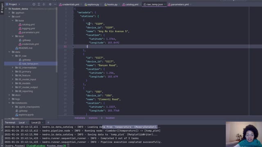The image size is (262, 147).
Task: Collapse the 01_raw folder
Action: (13, 56)
